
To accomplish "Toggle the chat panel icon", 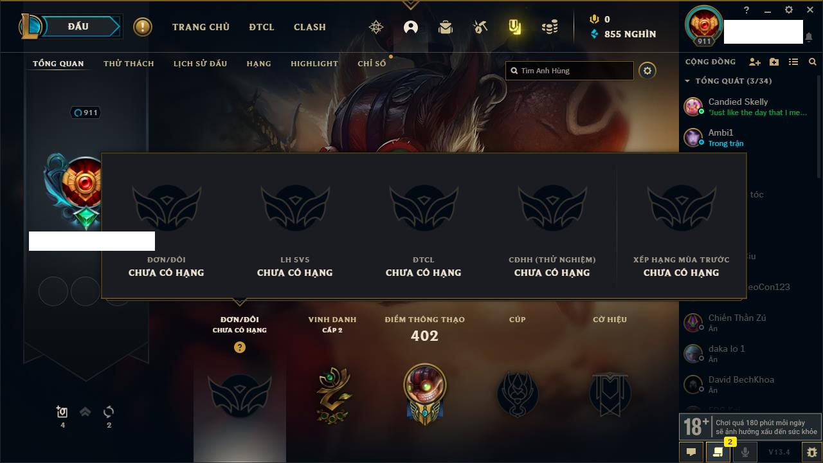I will pyautogui.click(x=691, y=452).
